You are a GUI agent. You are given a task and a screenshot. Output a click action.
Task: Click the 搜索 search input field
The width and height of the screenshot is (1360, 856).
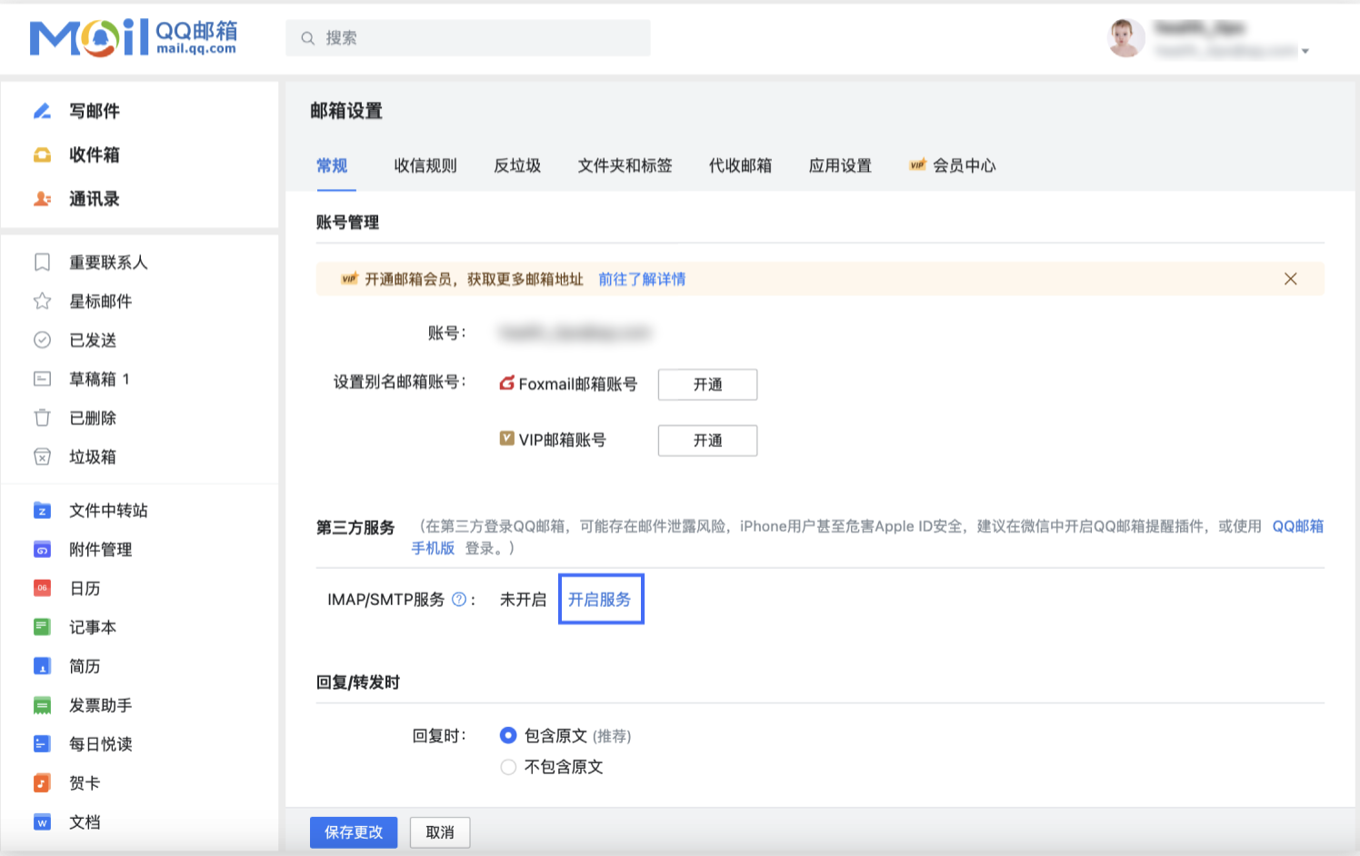click(x=468, y=38)
